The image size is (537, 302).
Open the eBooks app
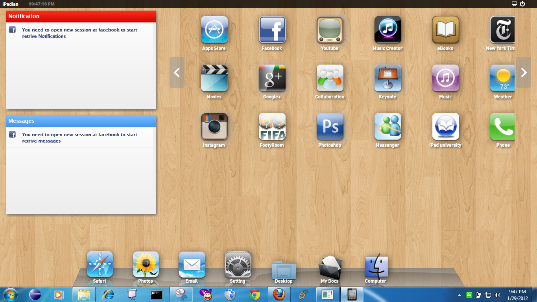click(446, 30)
